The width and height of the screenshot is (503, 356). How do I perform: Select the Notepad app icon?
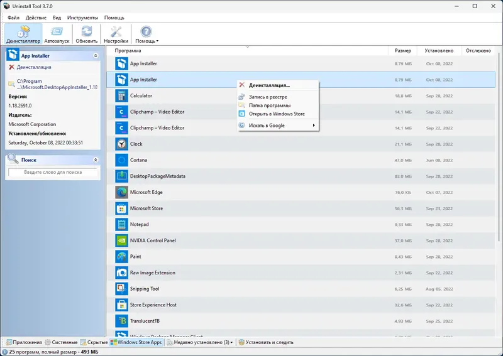tap(121, 224)
